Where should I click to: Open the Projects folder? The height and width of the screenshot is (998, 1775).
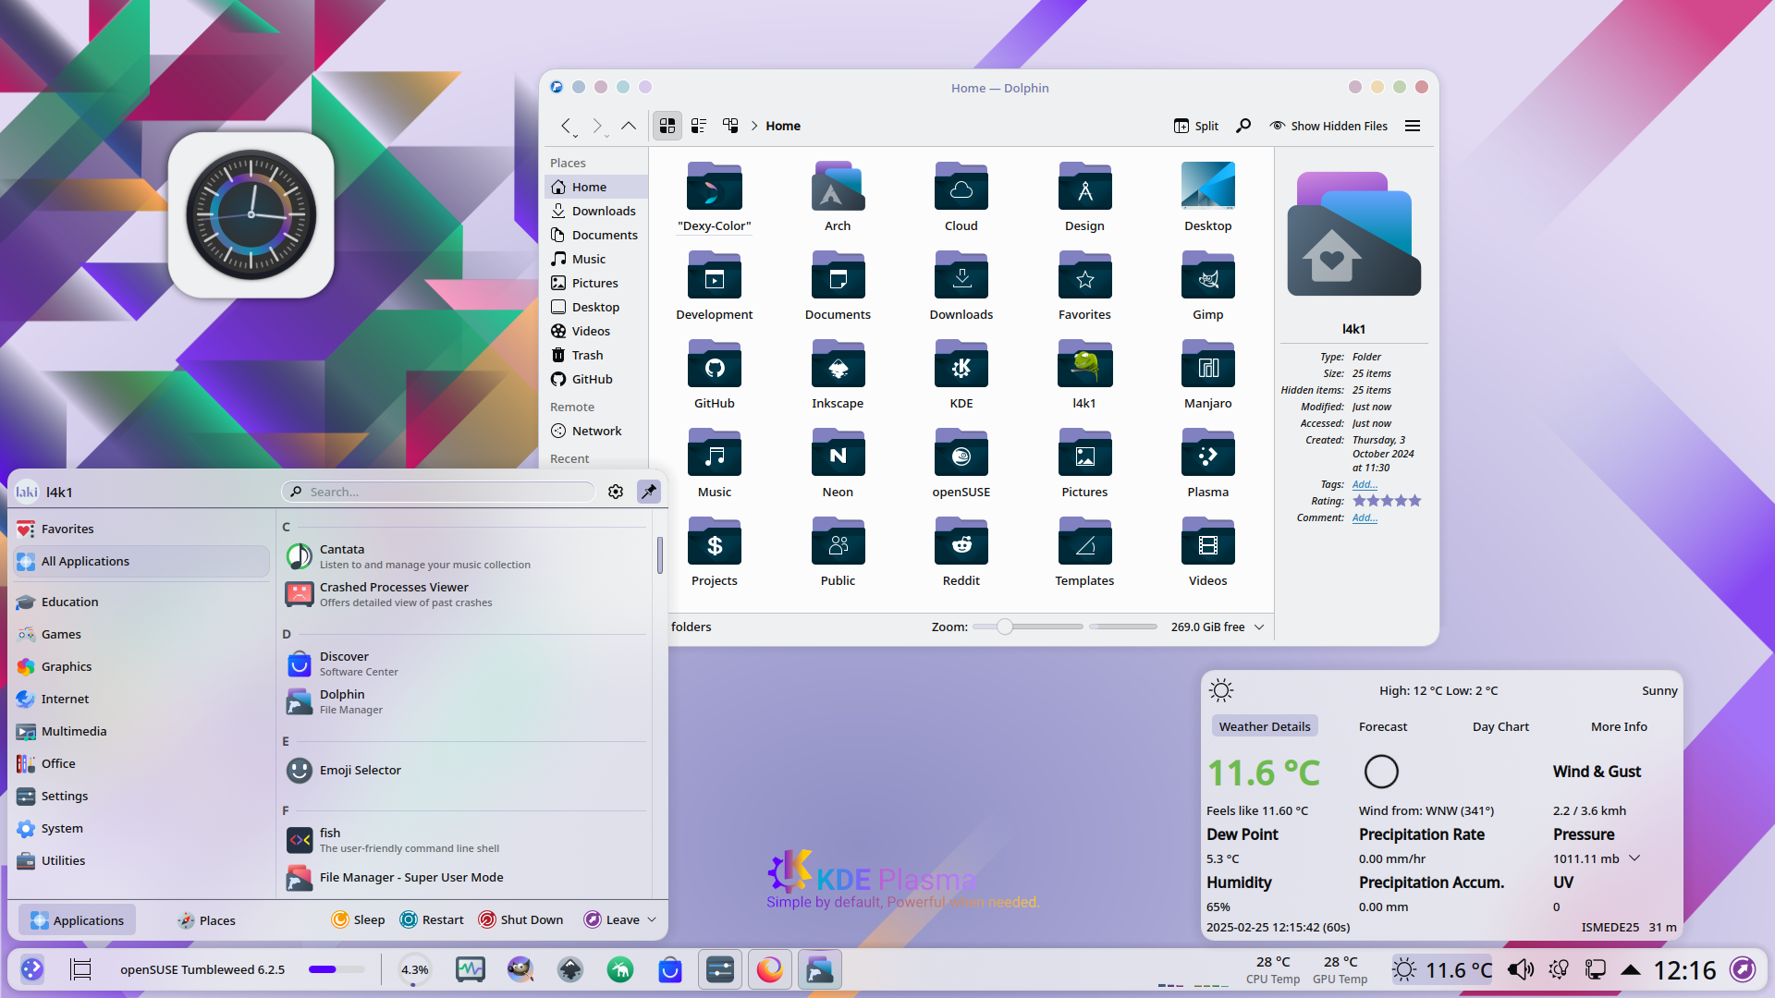[714, 542]
